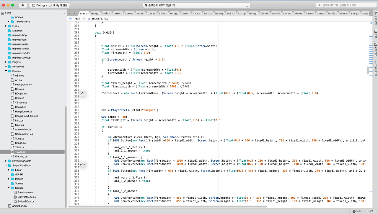Click the C# file icon beside AR.cs
This screenshot has height=214, width=378.
pyautogui.click(x=12, y=80)
